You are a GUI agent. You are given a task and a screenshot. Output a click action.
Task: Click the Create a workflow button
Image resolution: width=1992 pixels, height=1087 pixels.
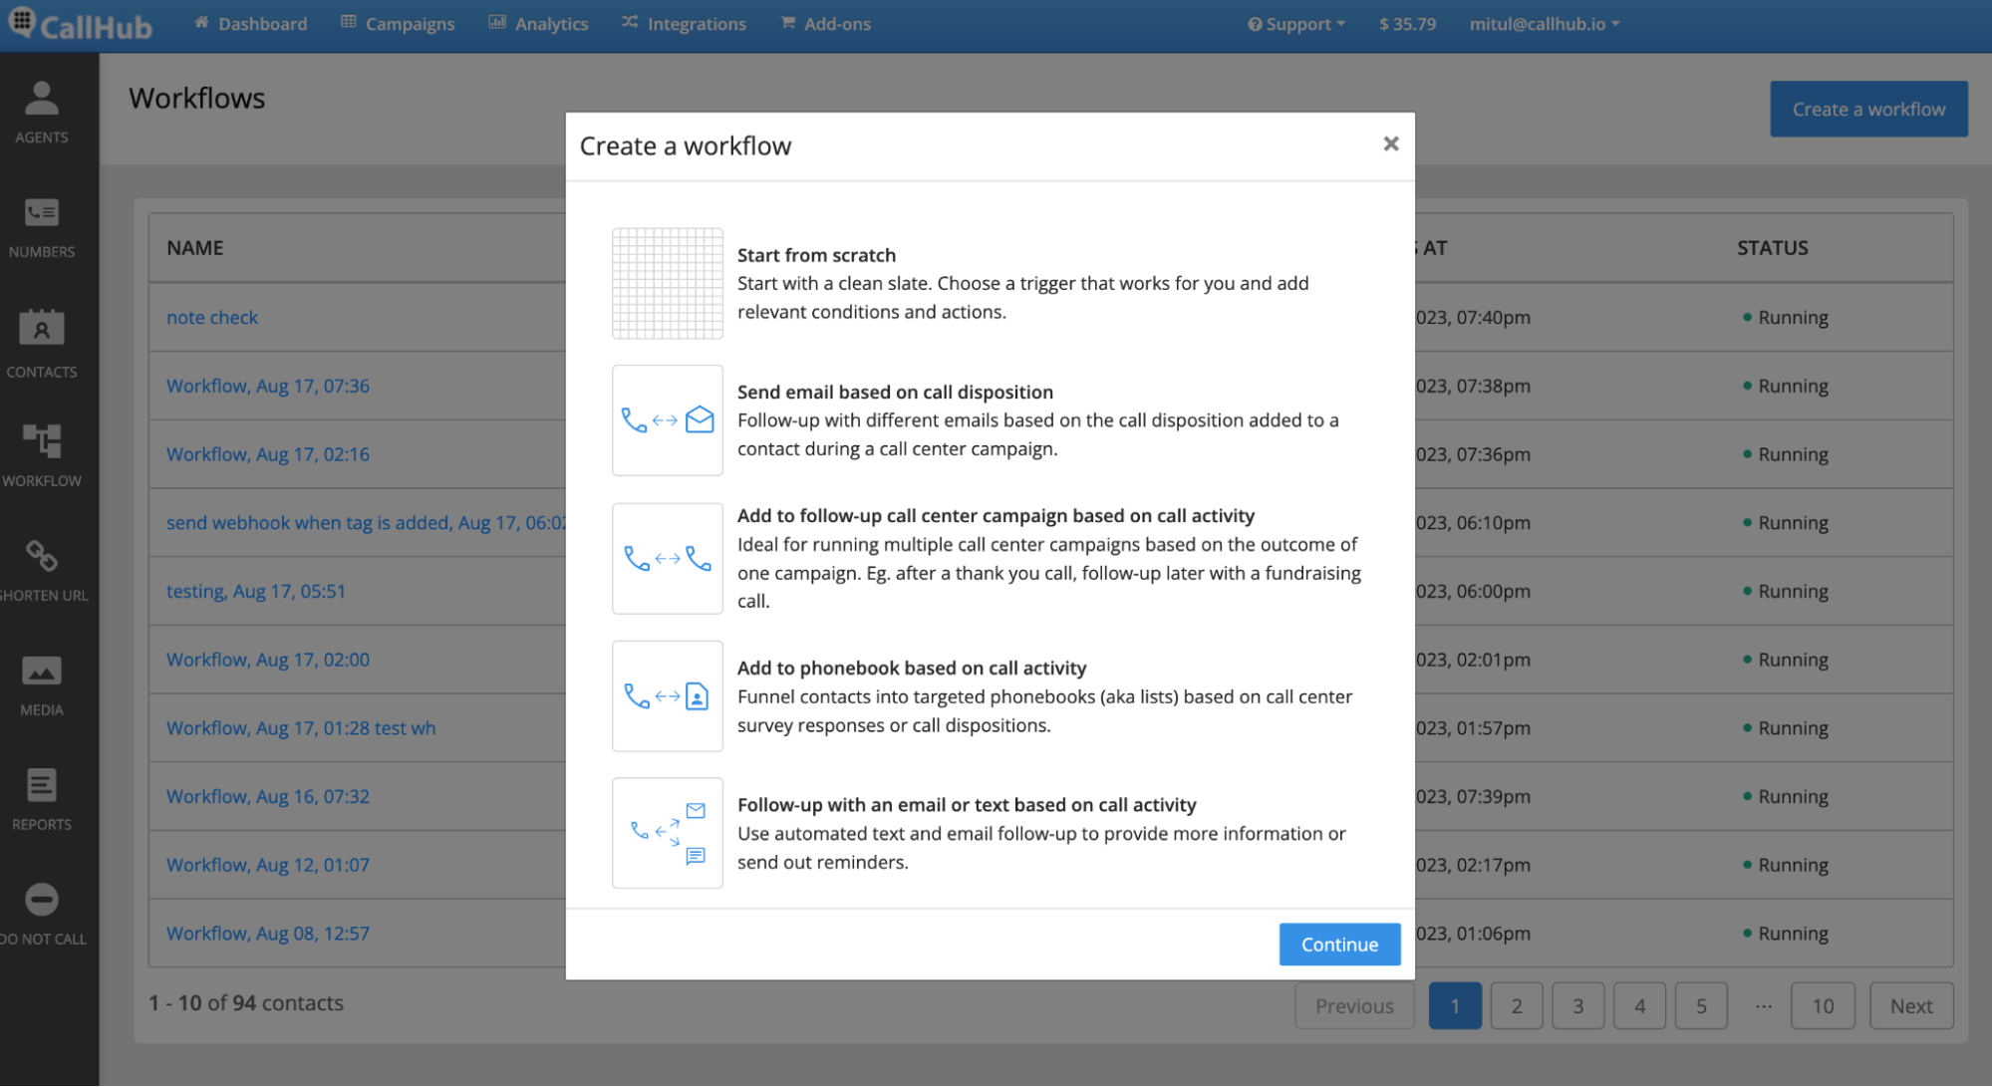coord(1868,109)
